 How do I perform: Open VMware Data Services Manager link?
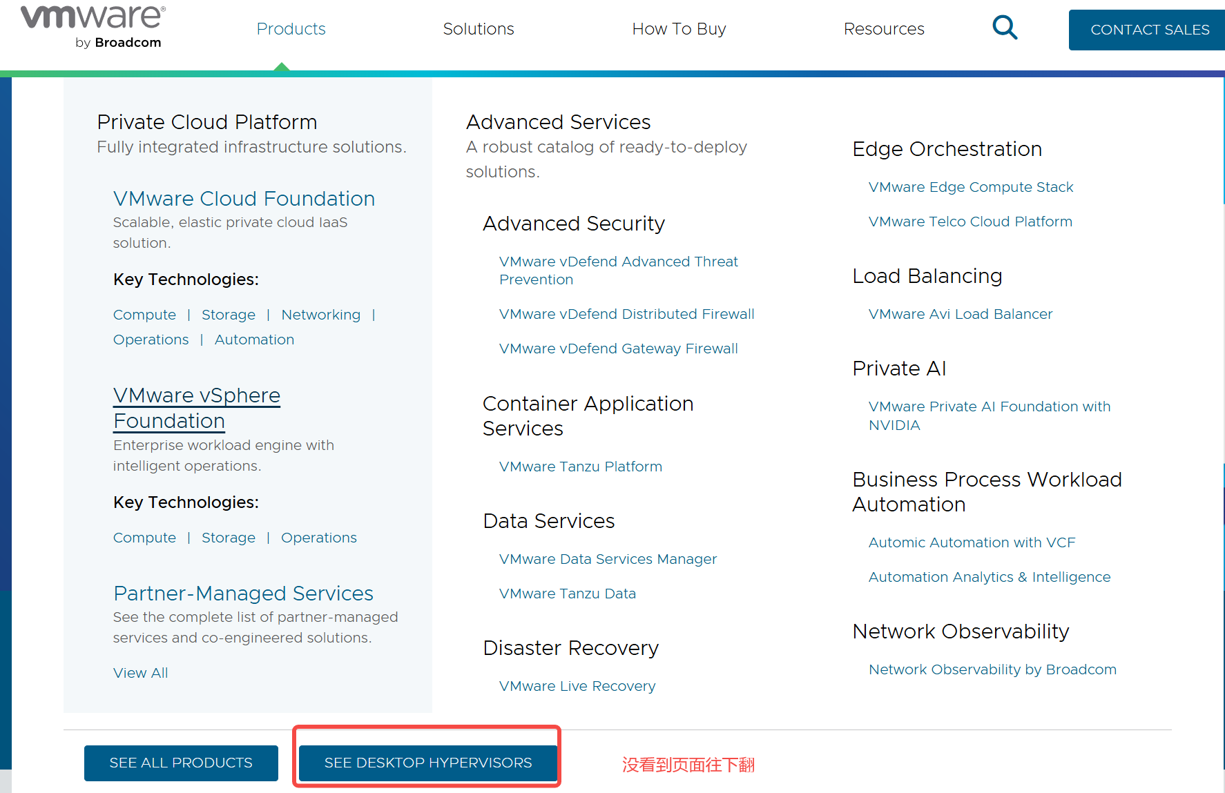point(608,559)
